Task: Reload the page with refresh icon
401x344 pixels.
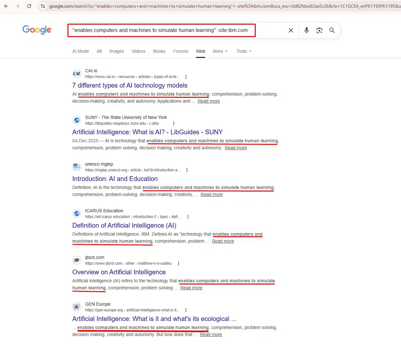Action: [29, 6]
